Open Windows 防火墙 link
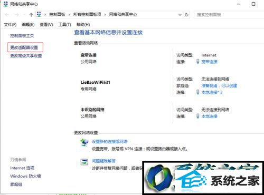Viewport: 264px width, 195px height. pos(25,176)
